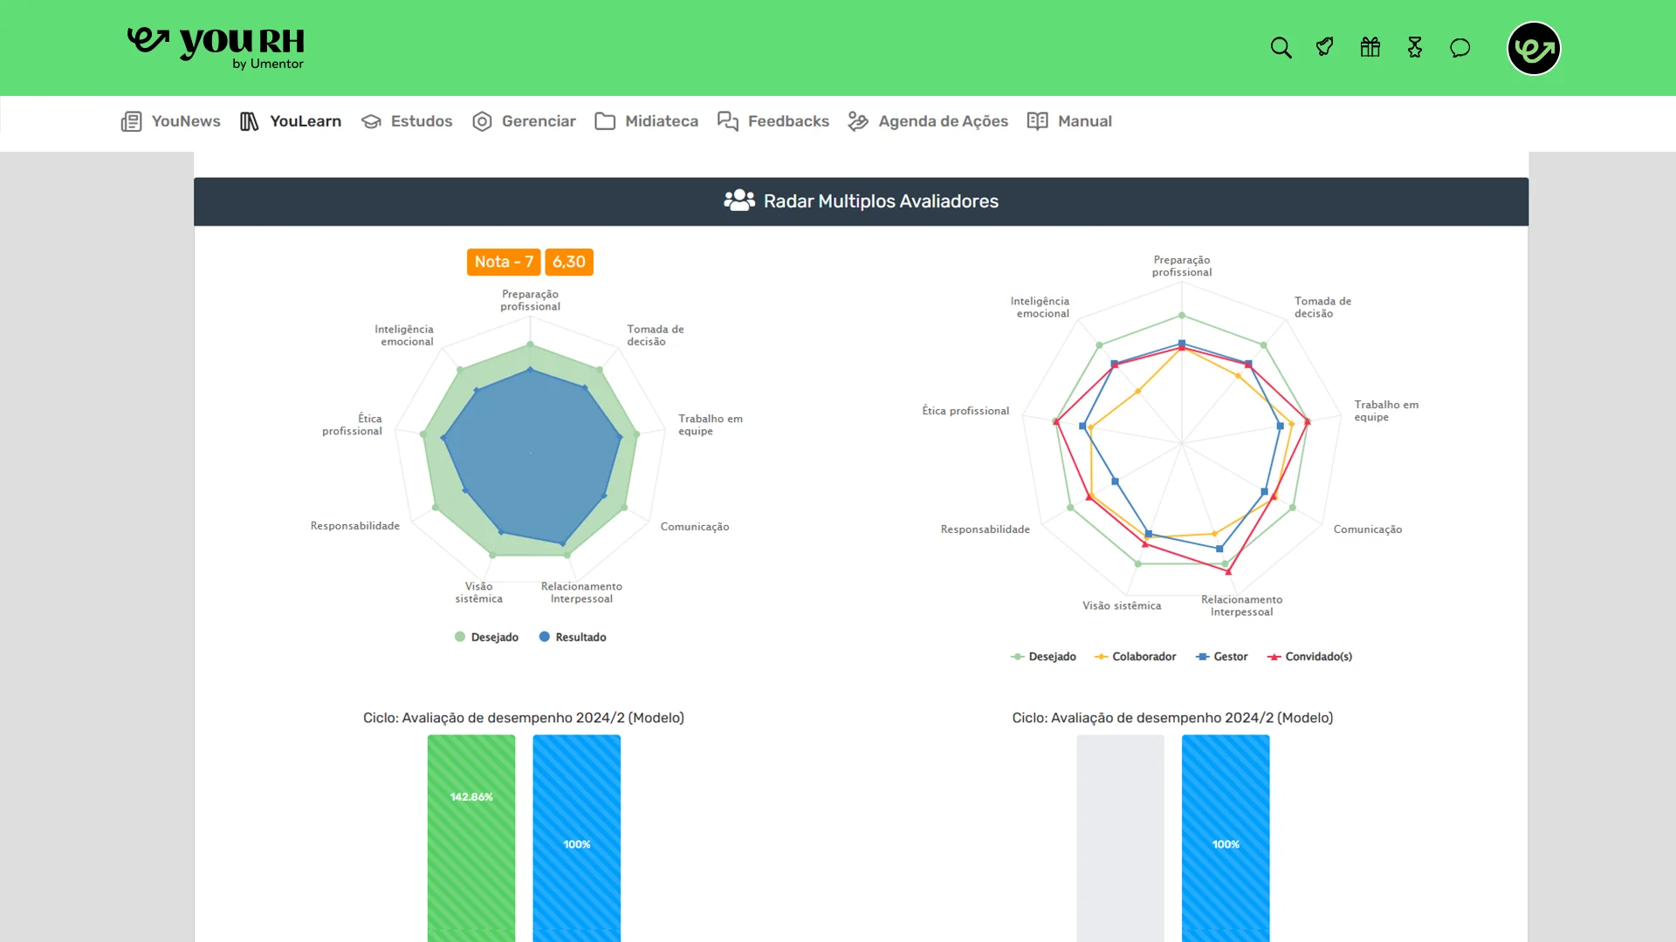The width and height of the screenshot is (1676, 942).
Task: Open the Gerenciar menu item
Action: (x=524, y=121)
